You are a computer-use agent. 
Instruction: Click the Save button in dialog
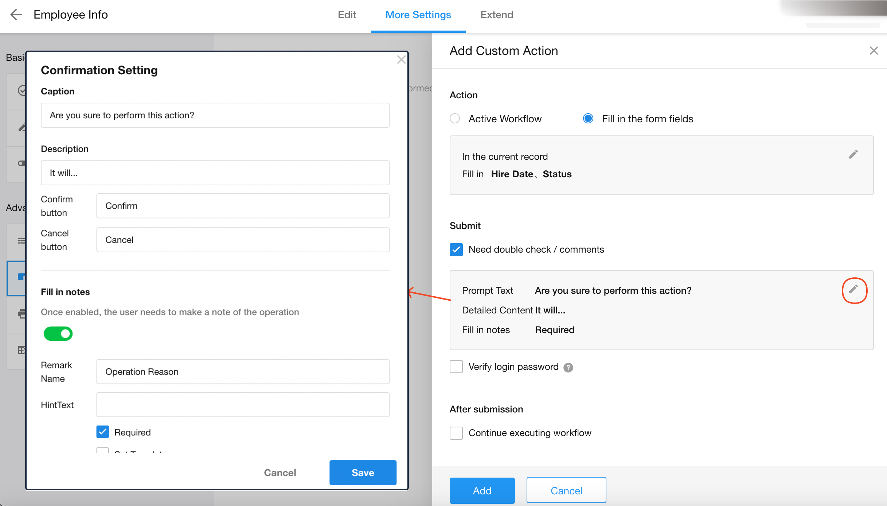point(363,473)
